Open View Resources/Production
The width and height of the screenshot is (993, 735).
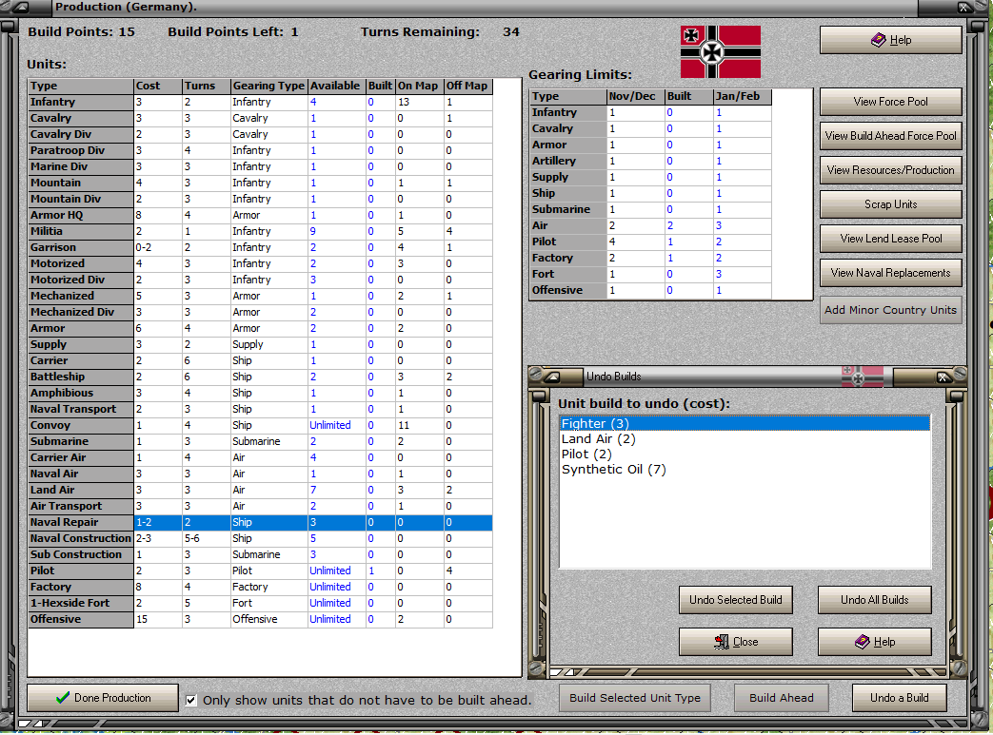click(x=891, y=169)
